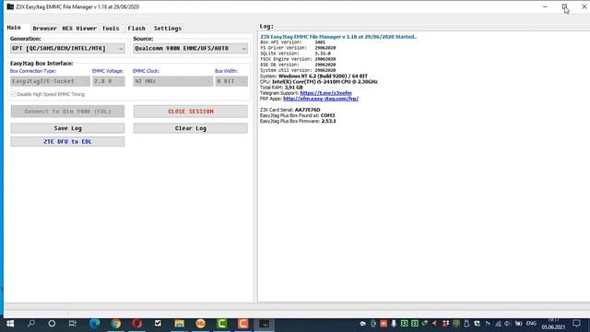Click the 'EasyJtag Plus Box Found at: COM3' line
This screenshot has width=590, height=332.
[x=297, y=115]
